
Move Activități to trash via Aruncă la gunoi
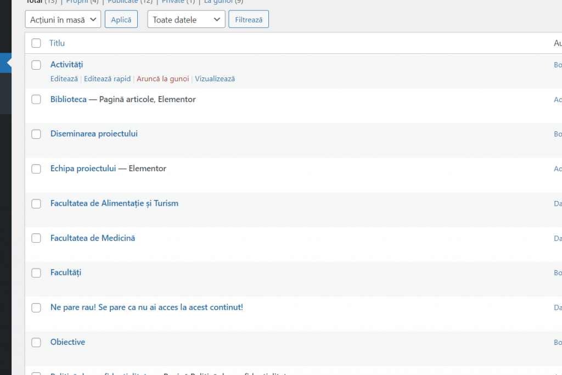coord(162,79)
